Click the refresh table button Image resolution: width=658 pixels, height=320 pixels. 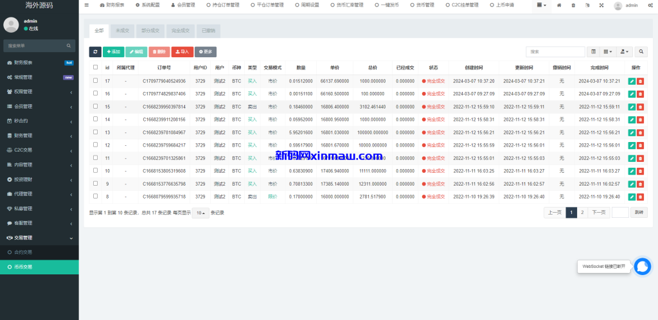[95, 51]
